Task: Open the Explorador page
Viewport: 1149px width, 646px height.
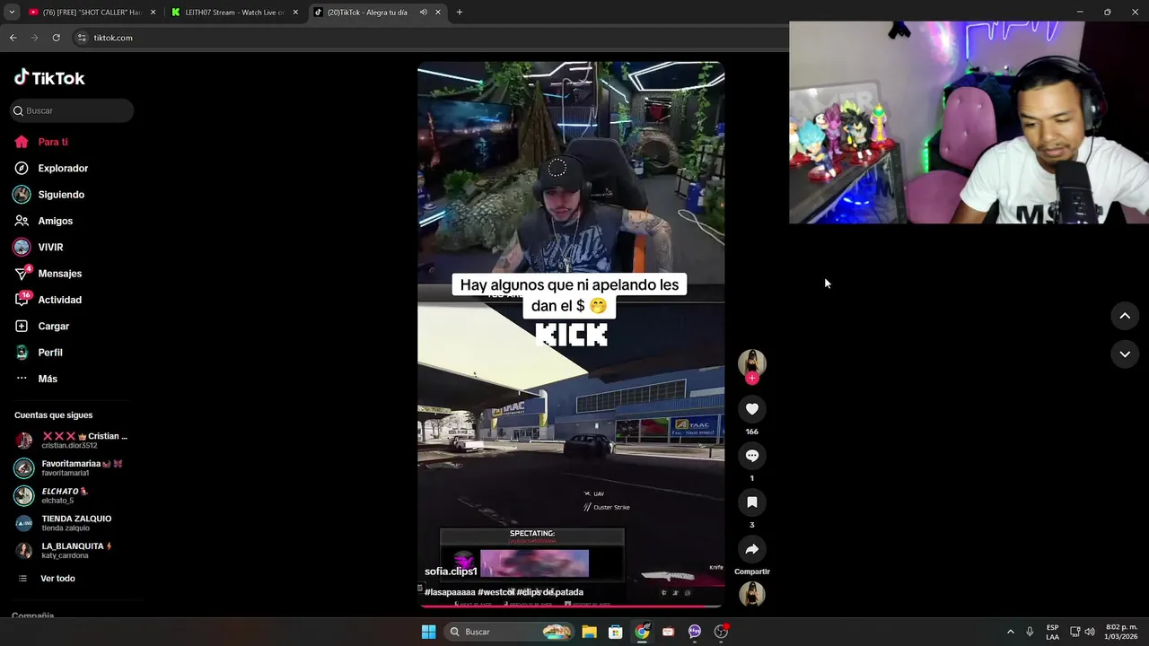Action: click(x=51, y=168)
